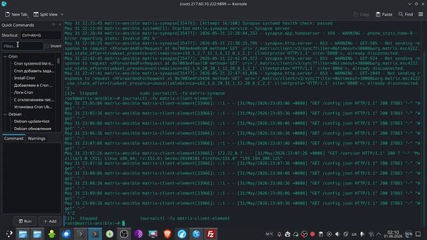Click the 56°C temperature indicator
The image size is (427, 240).
269,234
